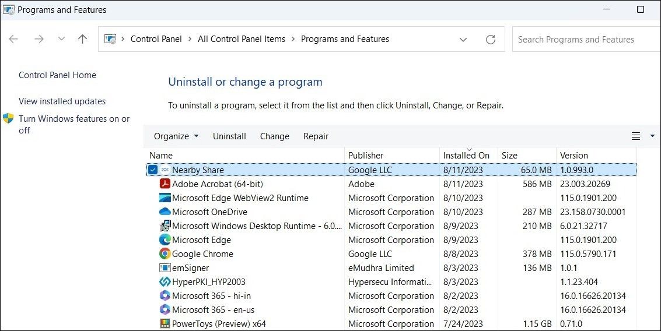
Task: Click Repair in the toolbar
Action: point(316,136)
